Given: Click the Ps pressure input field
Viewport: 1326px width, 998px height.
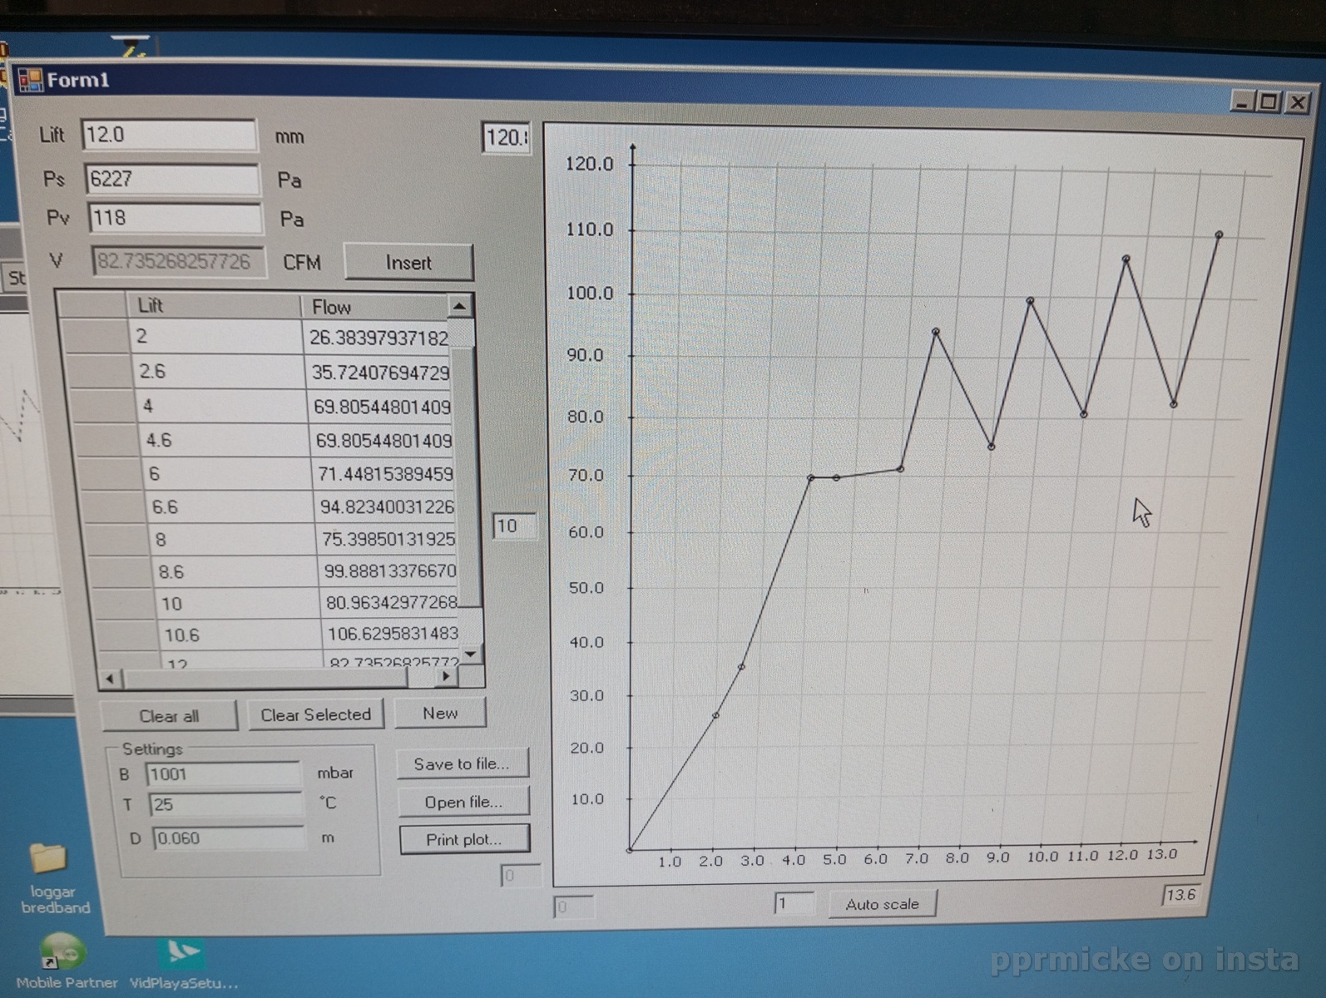Looking at the screenshot, I should pyautogui.click(x=172, y=179).
